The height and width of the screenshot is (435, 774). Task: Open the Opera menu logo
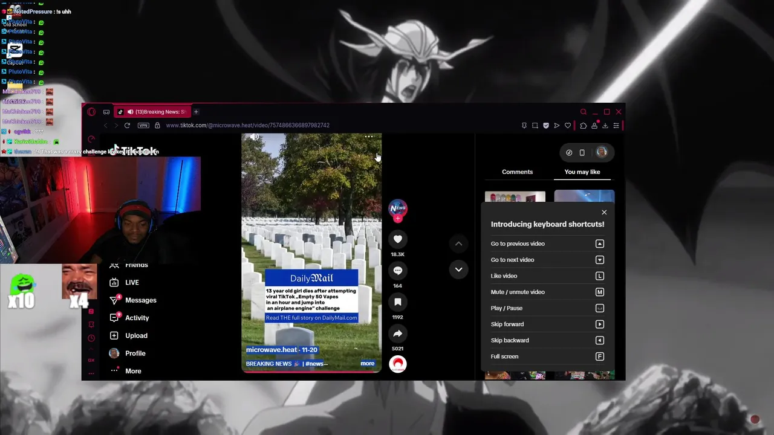pos(91,112)
